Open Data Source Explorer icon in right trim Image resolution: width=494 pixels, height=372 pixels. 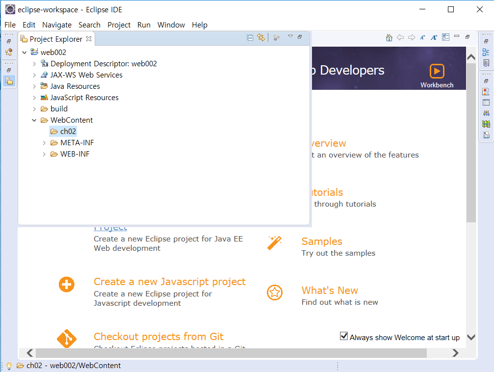coord(486,124)
